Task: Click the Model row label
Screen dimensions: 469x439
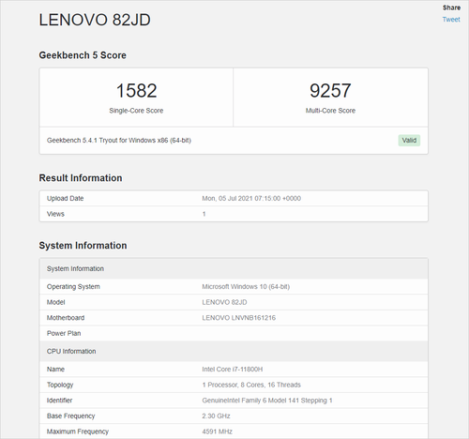Action: point(55,302)
